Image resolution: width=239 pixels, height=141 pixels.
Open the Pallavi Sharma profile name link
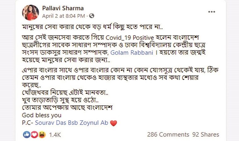(x=63, y=8)
